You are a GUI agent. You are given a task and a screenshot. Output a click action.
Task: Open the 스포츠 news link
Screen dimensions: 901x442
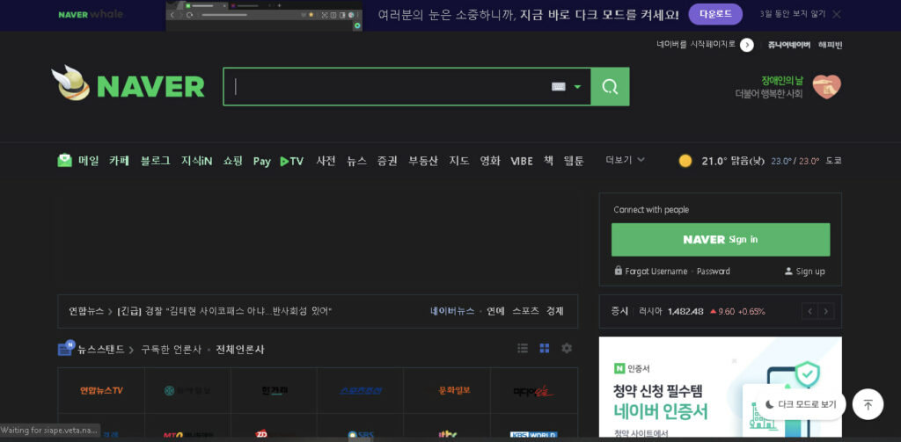pos(526,311)
